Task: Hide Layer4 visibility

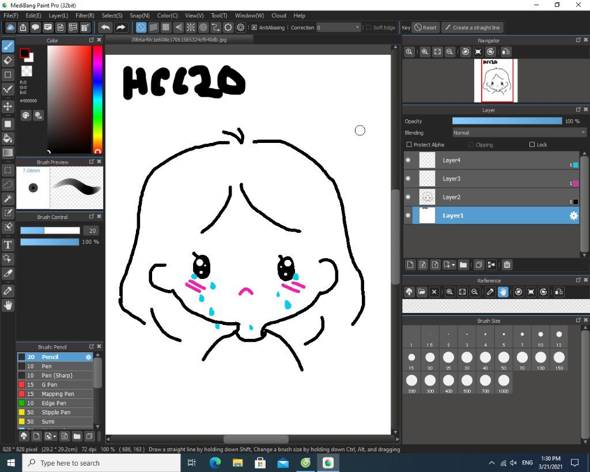Action: tap(408, 160)
